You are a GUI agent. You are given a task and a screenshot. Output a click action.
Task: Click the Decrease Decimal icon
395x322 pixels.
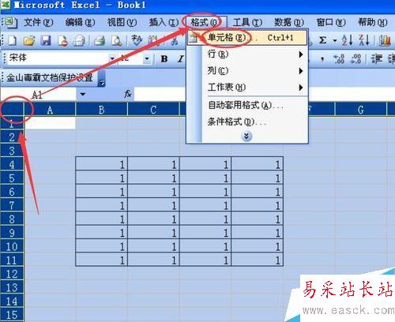coord(355,59)
